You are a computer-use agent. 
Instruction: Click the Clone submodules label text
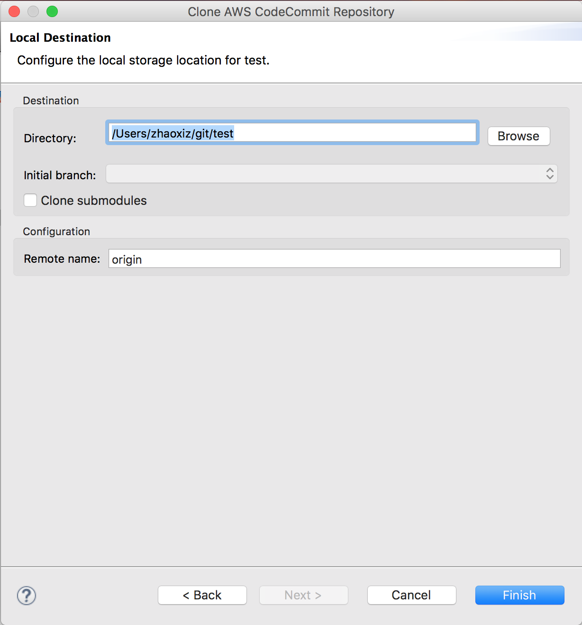click(94, 201)
